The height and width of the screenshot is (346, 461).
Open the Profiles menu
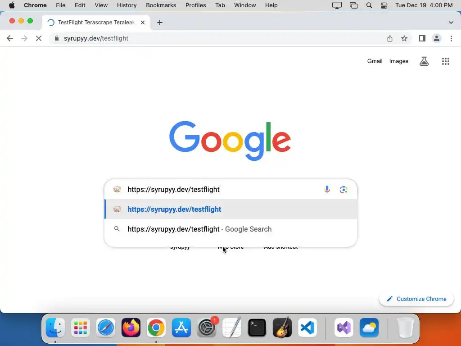(x=195, y=5)
